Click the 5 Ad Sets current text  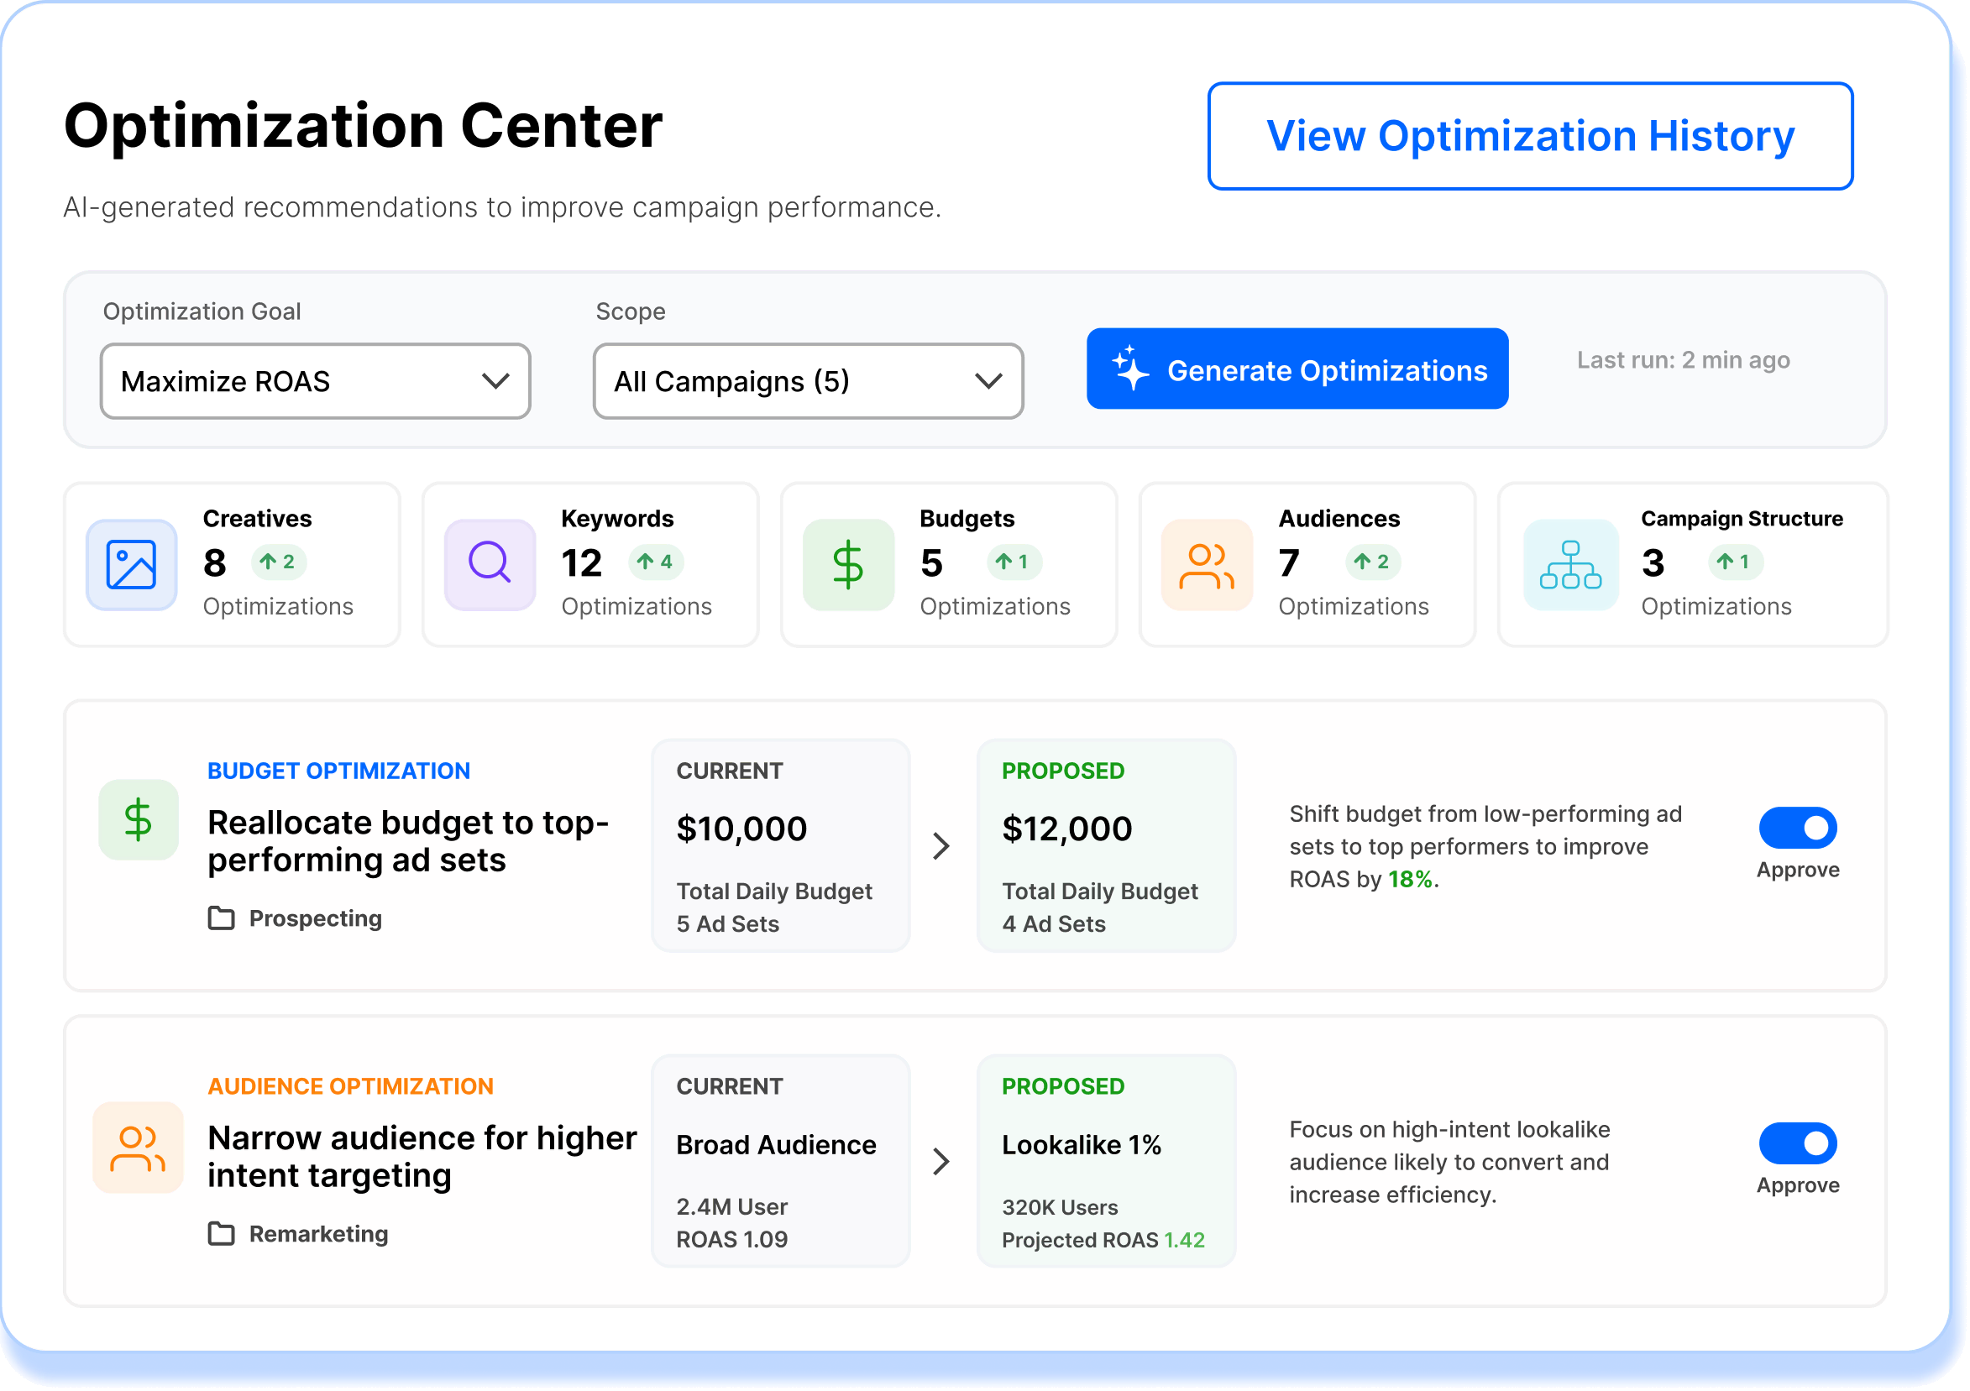[727, 924]
